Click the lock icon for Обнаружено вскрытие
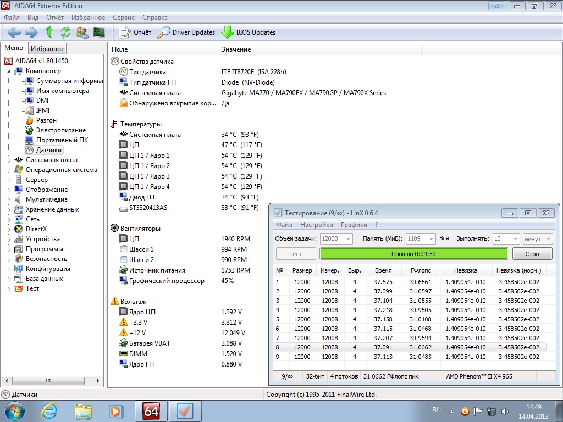This screenshot has height=422, width=563. (124, 103)
